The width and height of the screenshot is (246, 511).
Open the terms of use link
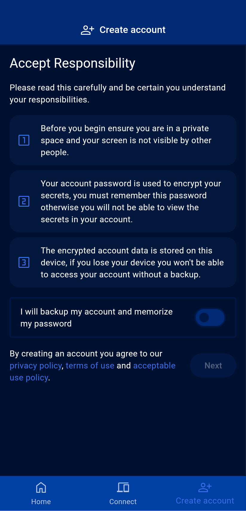pos(90,366)
